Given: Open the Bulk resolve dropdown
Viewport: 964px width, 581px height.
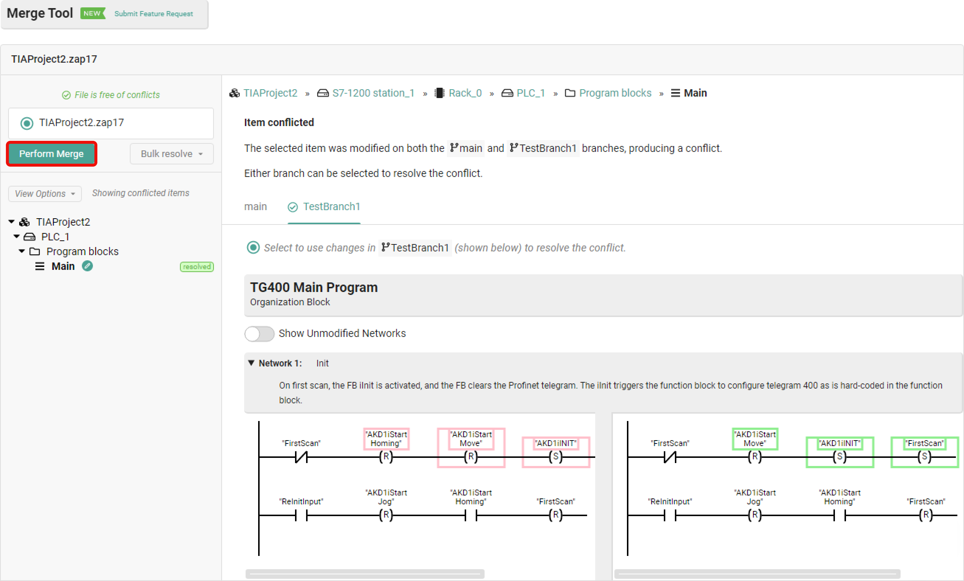Looking at the screenshot, I should pyautogui.click(x=171, y=154).
